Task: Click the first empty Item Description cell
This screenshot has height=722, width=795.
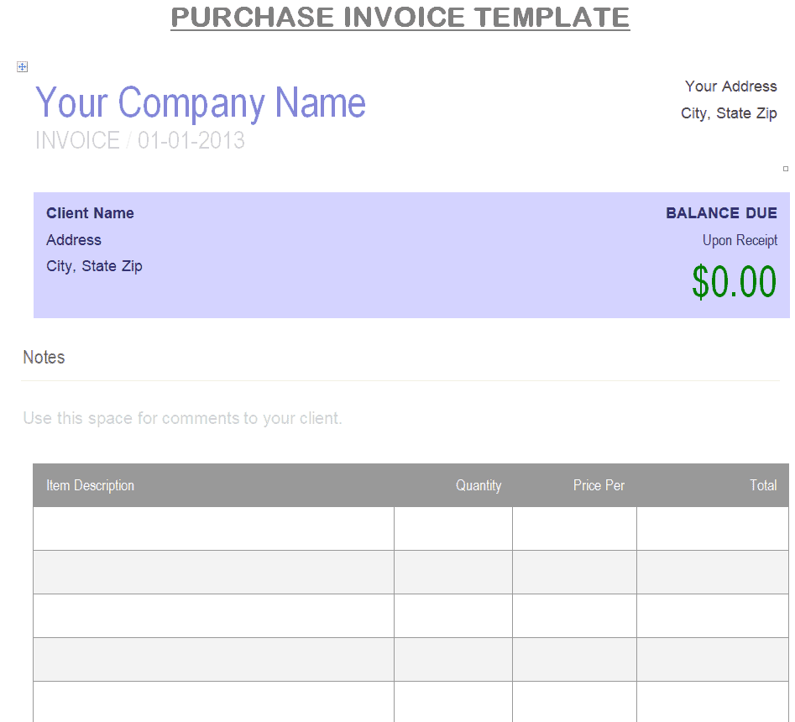Action: (213, 529)
